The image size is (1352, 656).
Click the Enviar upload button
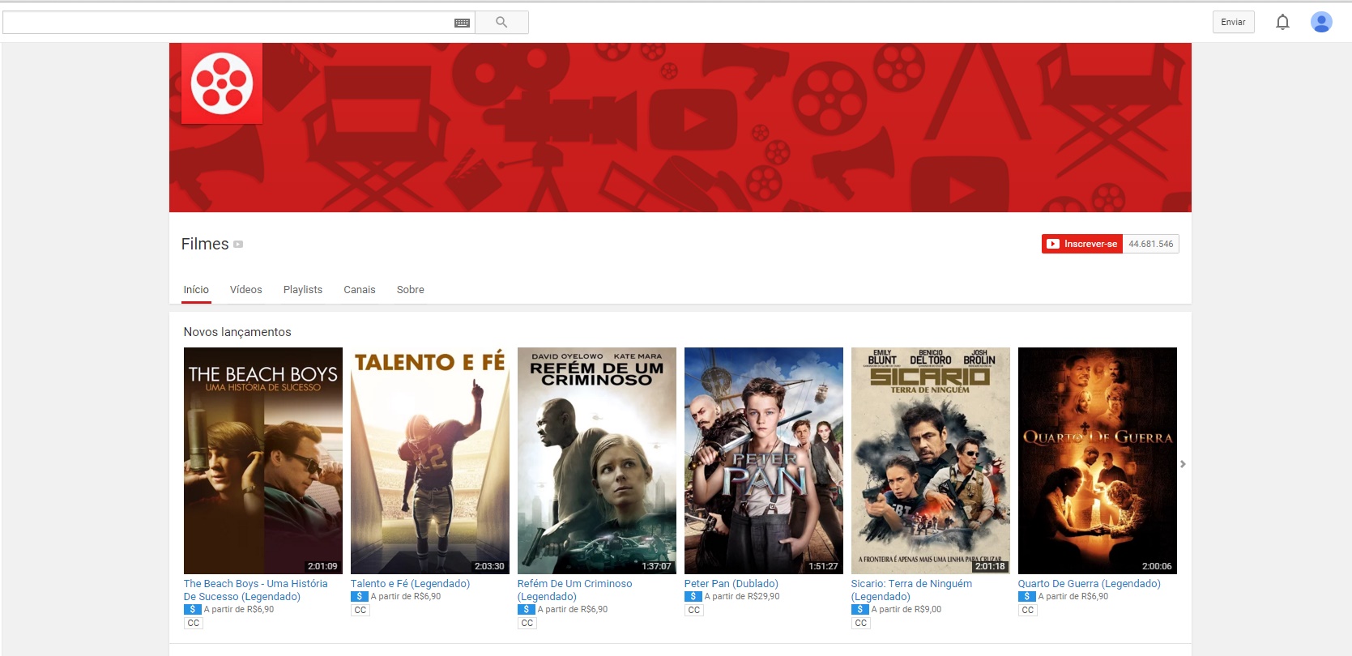1233,22
